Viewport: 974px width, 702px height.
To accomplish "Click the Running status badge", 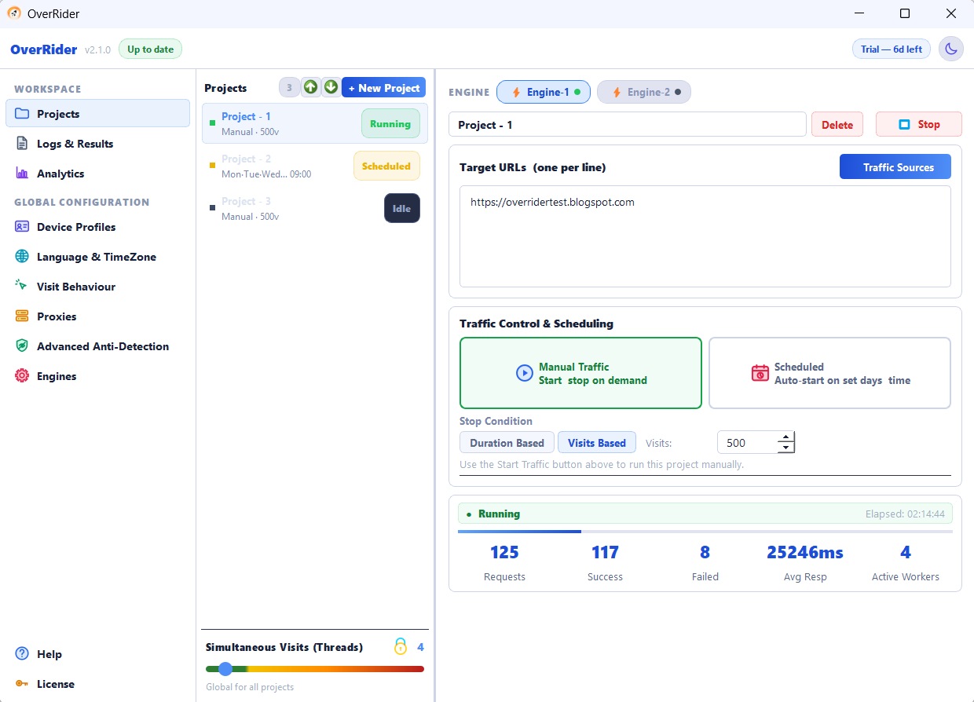I will 390,123.
